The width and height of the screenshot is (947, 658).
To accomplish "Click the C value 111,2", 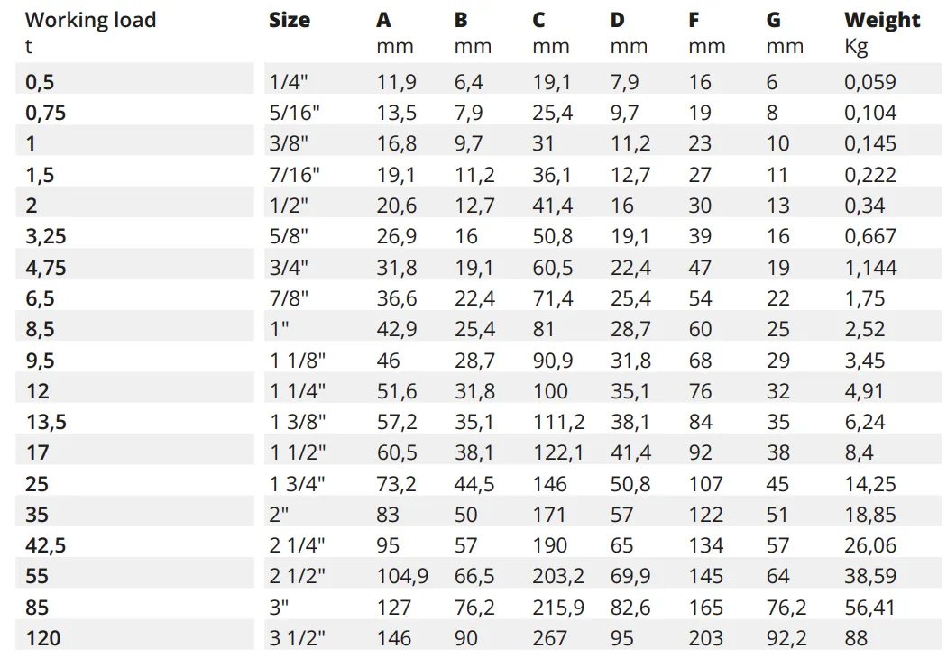I will pyautogui.click(x=558, y=422).
